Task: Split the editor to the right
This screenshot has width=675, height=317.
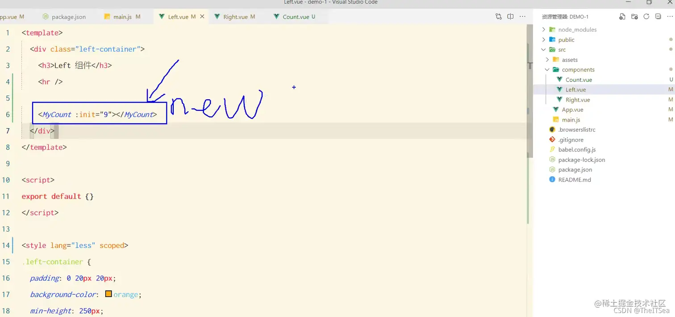Action: click(511, 16)
